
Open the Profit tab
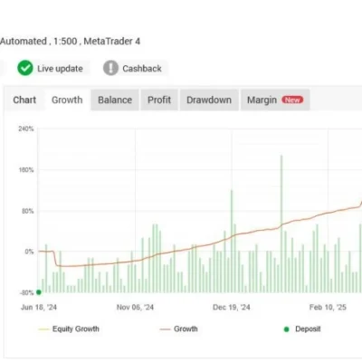click(159, 100)
